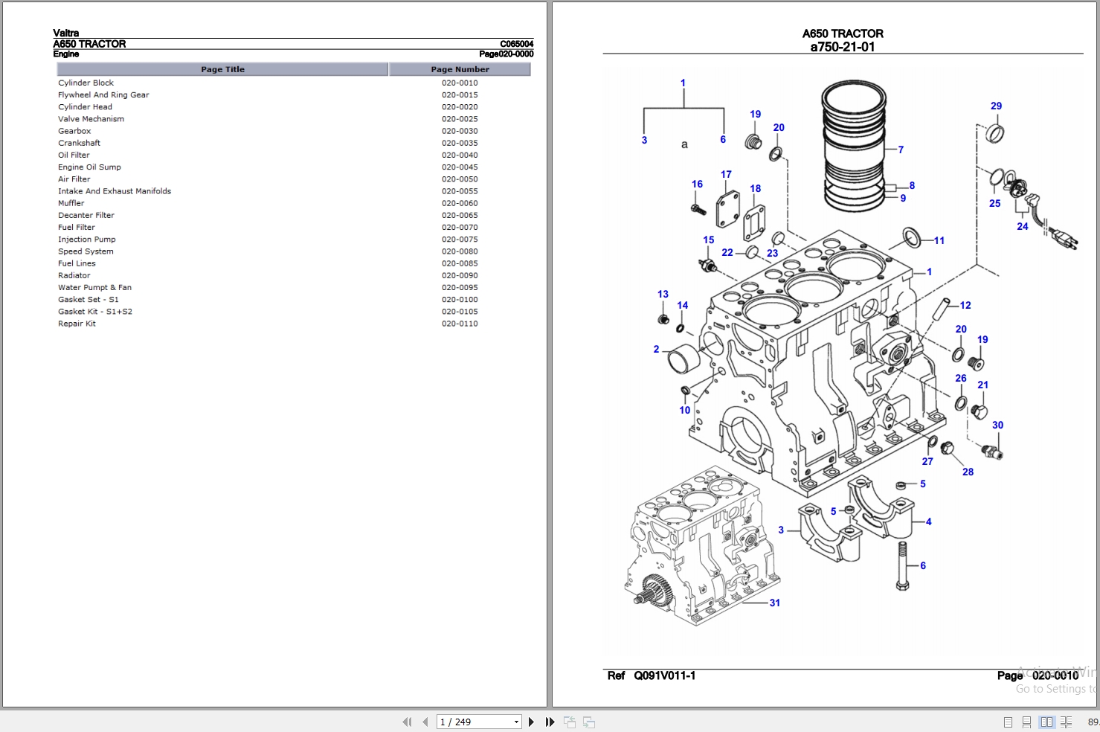Image resolution: width=1100 pixels, height=732 pixels.
Task: Click the previous view icon
Action: coord(570,722)
